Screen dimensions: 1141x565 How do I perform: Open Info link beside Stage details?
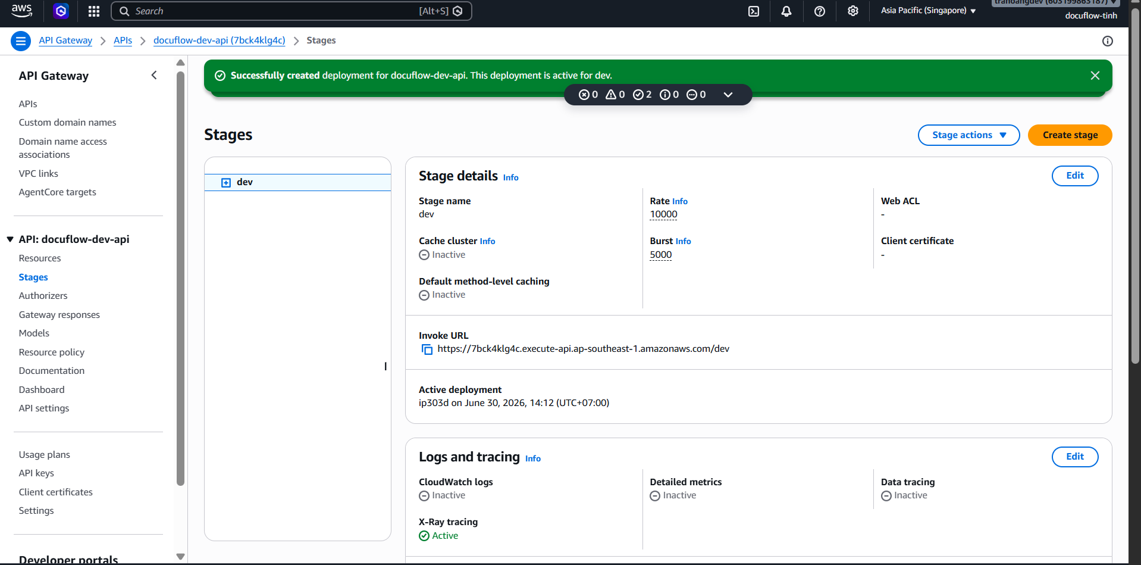pos(510,177)
